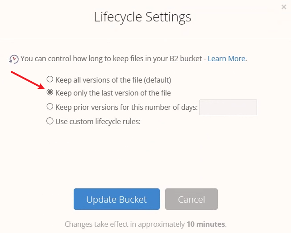Select the Use custom lifecycle rules radio button
The width and height of the screenshot is (291, 233).
coord(50,121)
